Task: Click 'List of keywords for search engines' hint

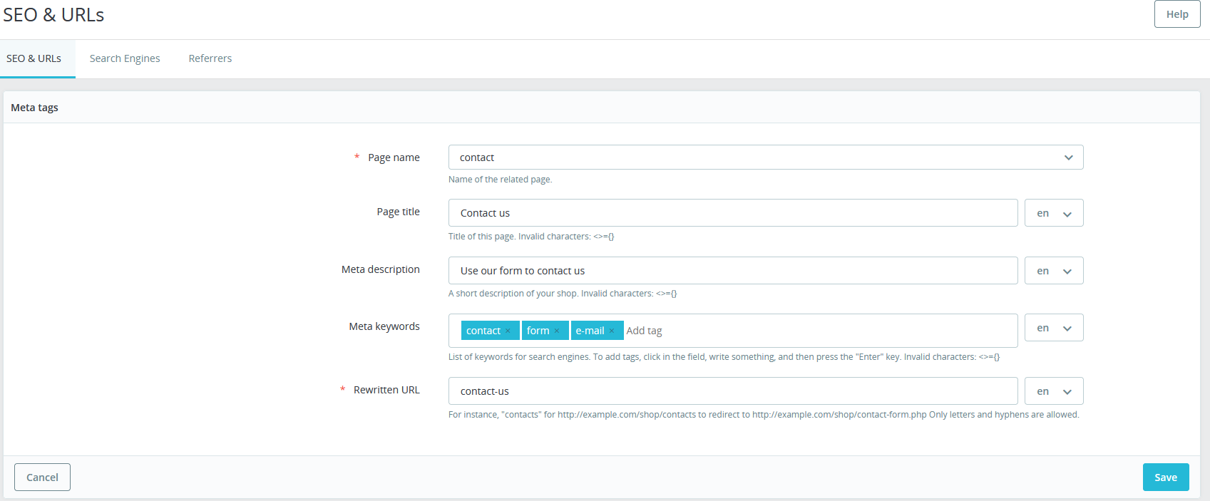Action: click(724, 357)
